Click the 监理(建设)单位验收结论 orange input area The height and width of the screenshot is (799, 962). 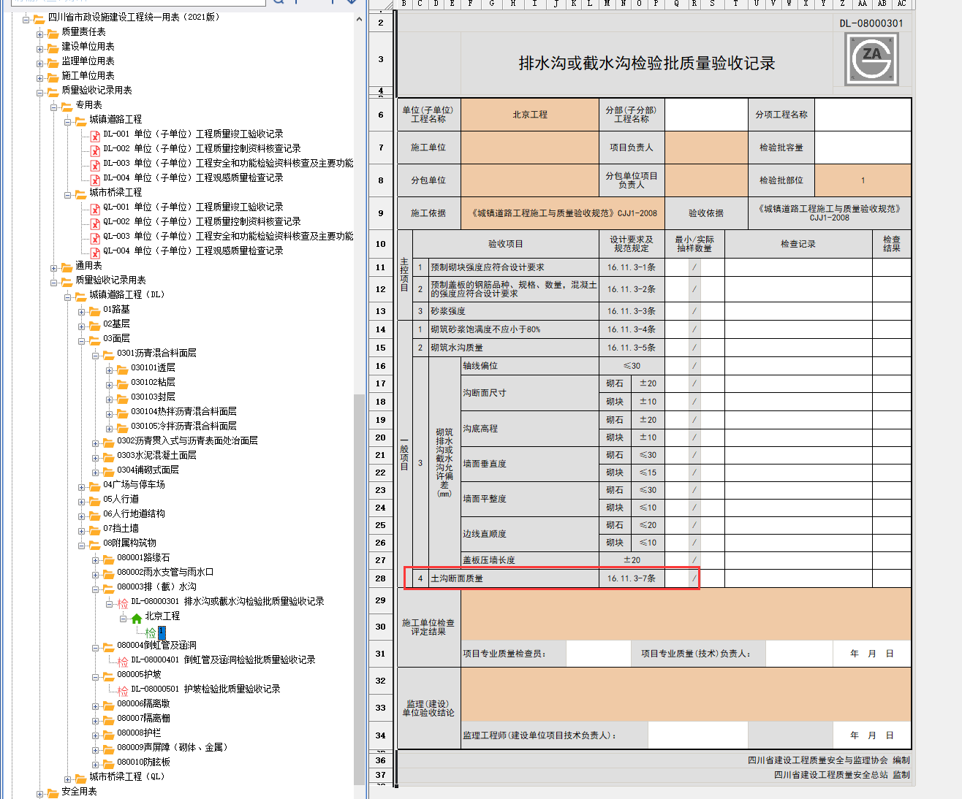coord(686,695)
